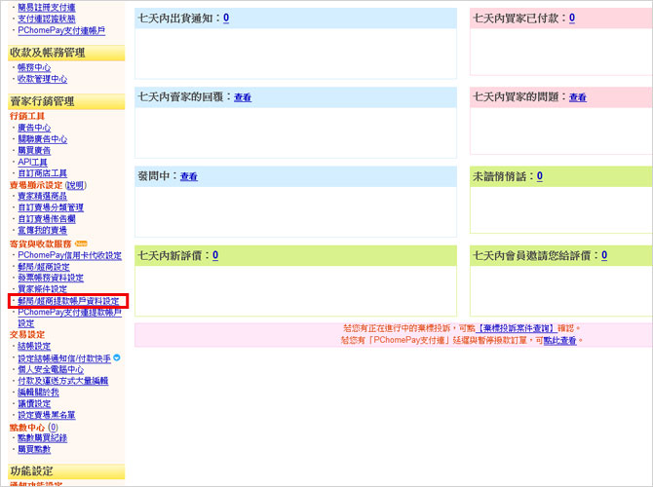Screen dimensions: 653x487
Task: Open 收款管理中心 page
Action: [42, 79]
